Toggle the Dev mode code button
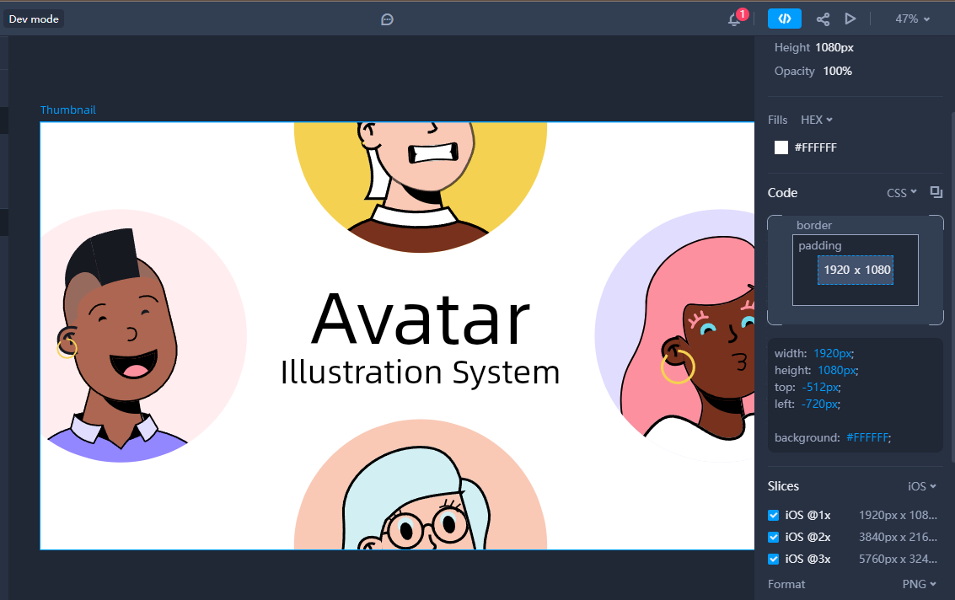955x600 pixels. tap(784, 19)
